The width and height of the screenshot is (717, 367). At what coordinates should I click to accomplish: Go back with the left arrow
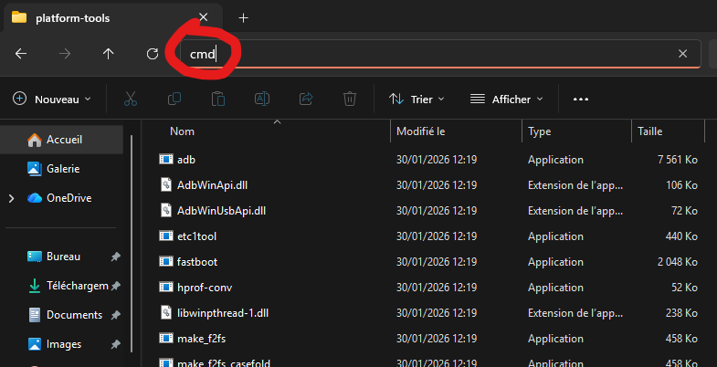[x=21, y=54]
